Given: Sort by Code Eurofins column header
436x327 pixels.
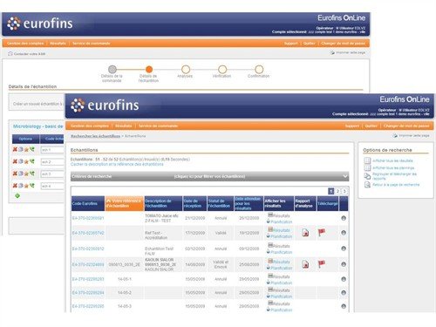Looking at the screenshot, I should [x=88, y=203].
